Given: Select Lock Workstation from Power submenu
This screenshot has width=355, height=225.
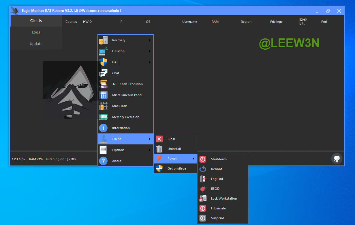Looking at the screenshot, I should [x=224, y=198].
